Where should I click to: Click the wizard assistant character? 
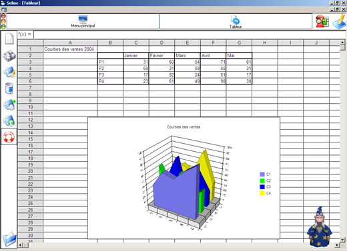click(319, 227)
